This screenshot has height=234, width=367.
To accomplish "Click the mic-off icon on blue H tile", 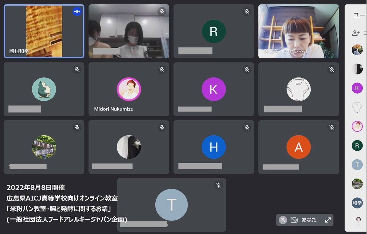I will (247, 128).
